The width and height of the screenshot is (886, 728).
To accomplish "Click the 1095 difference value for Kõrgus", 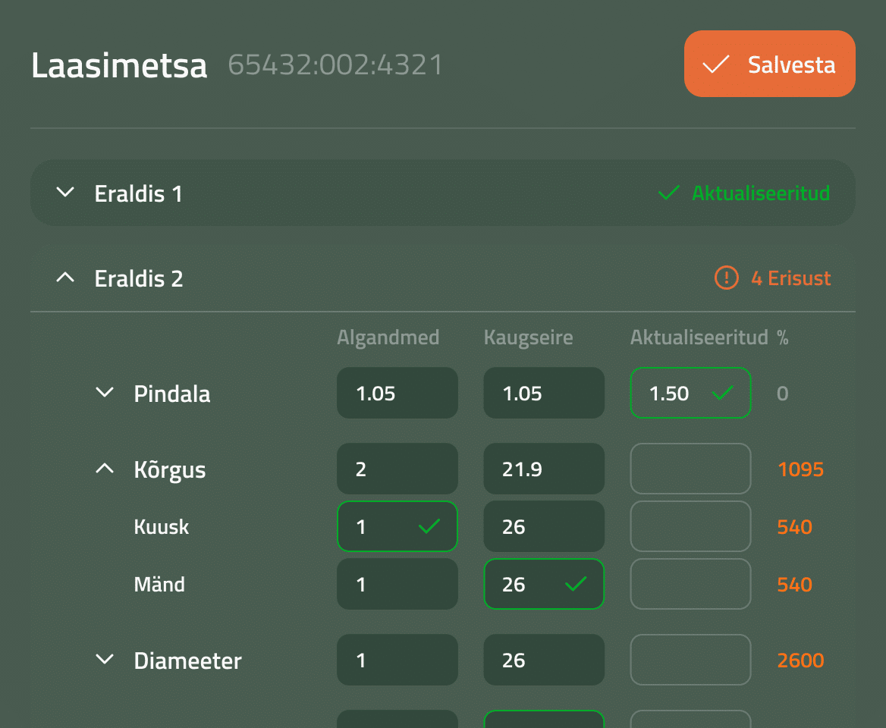I will click(x=800, y=469).
